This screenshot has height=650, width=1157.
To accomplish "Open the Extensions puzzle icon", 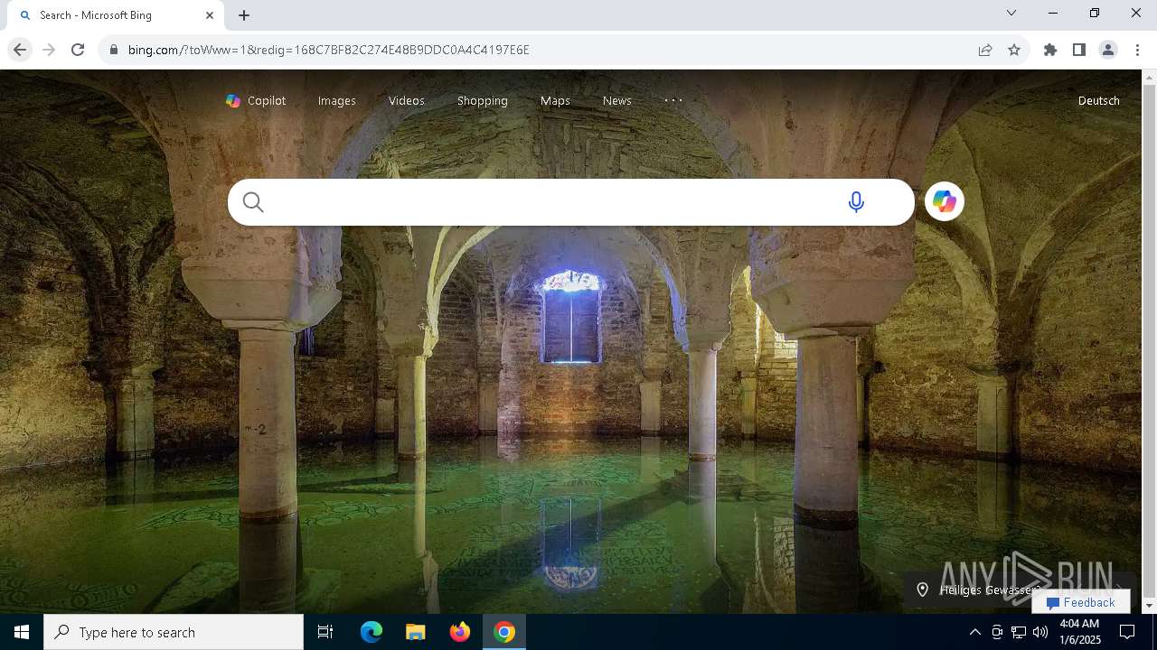I will tap(1050, 50).
